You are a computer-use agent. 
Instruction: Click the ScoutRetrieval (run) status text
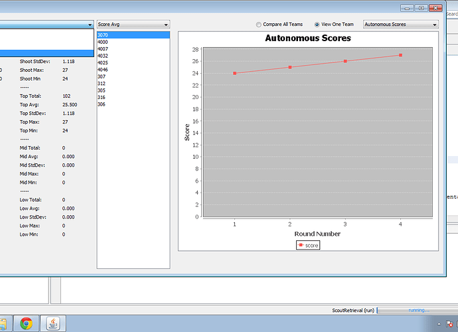353,310
